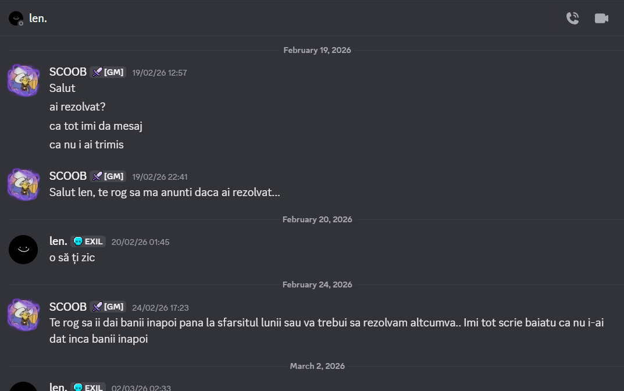Open len.'s smiley avatar next to 01:45

pos(23,249)
